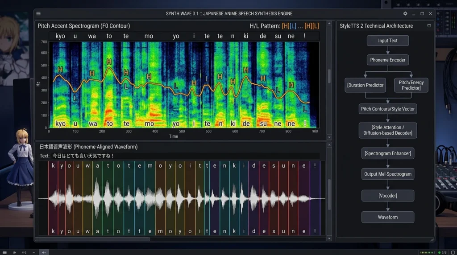
Task: Click the Japanese text input field
Action: tap(185, 156)
